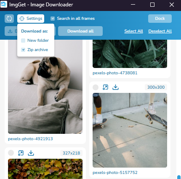The image size is (181, 179).
Task: Download the 327x218 leaves image icon
Action: (x=31, y=153)
